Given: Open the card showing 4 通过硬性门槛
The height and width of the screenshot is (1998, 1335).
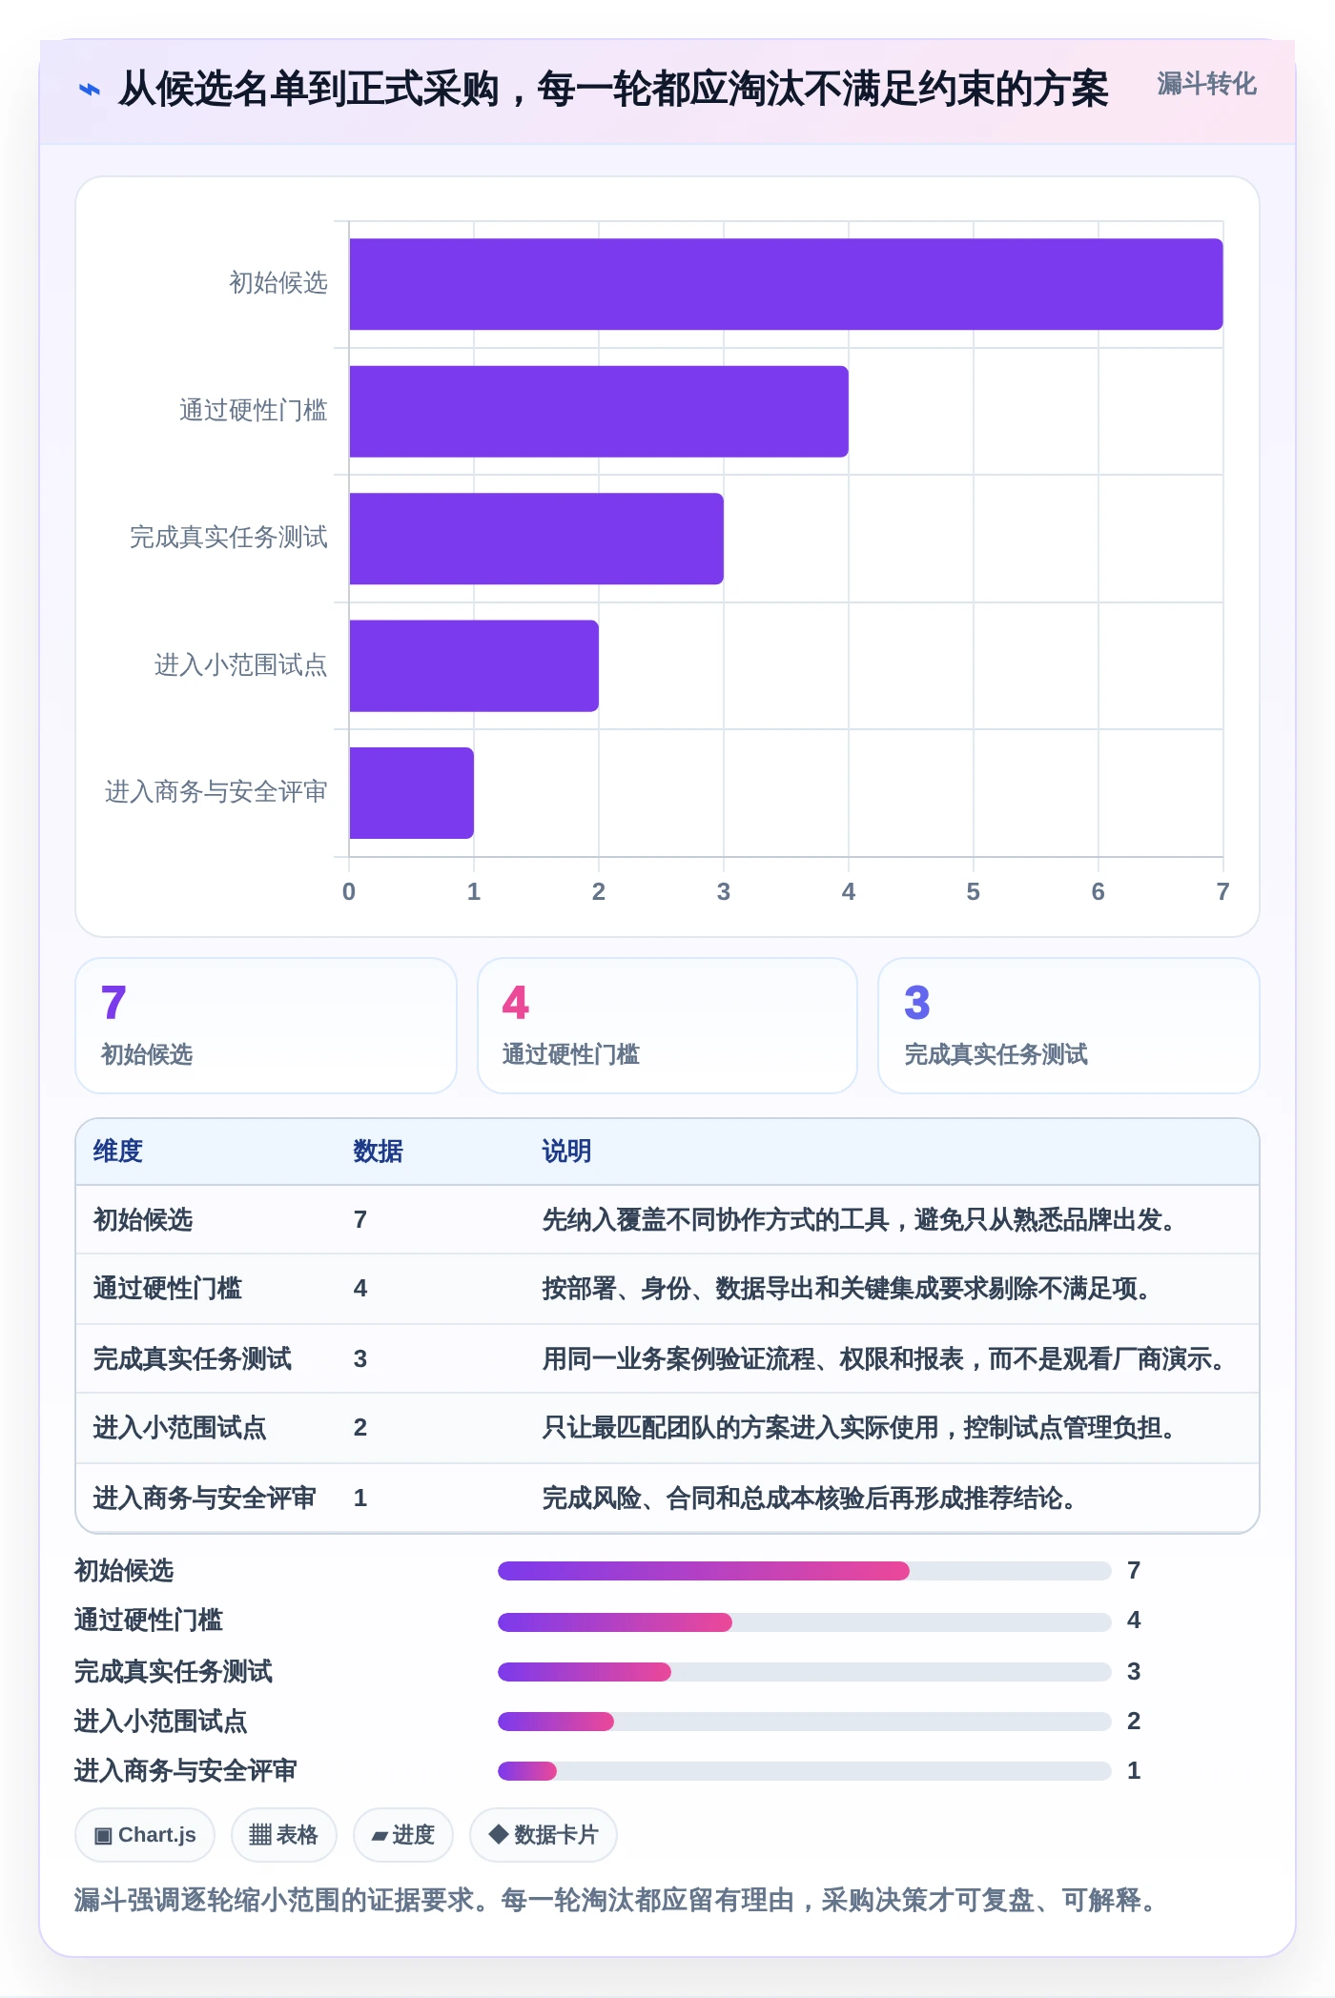Looking at the screenshot, I should click(x=667, y=1026).
